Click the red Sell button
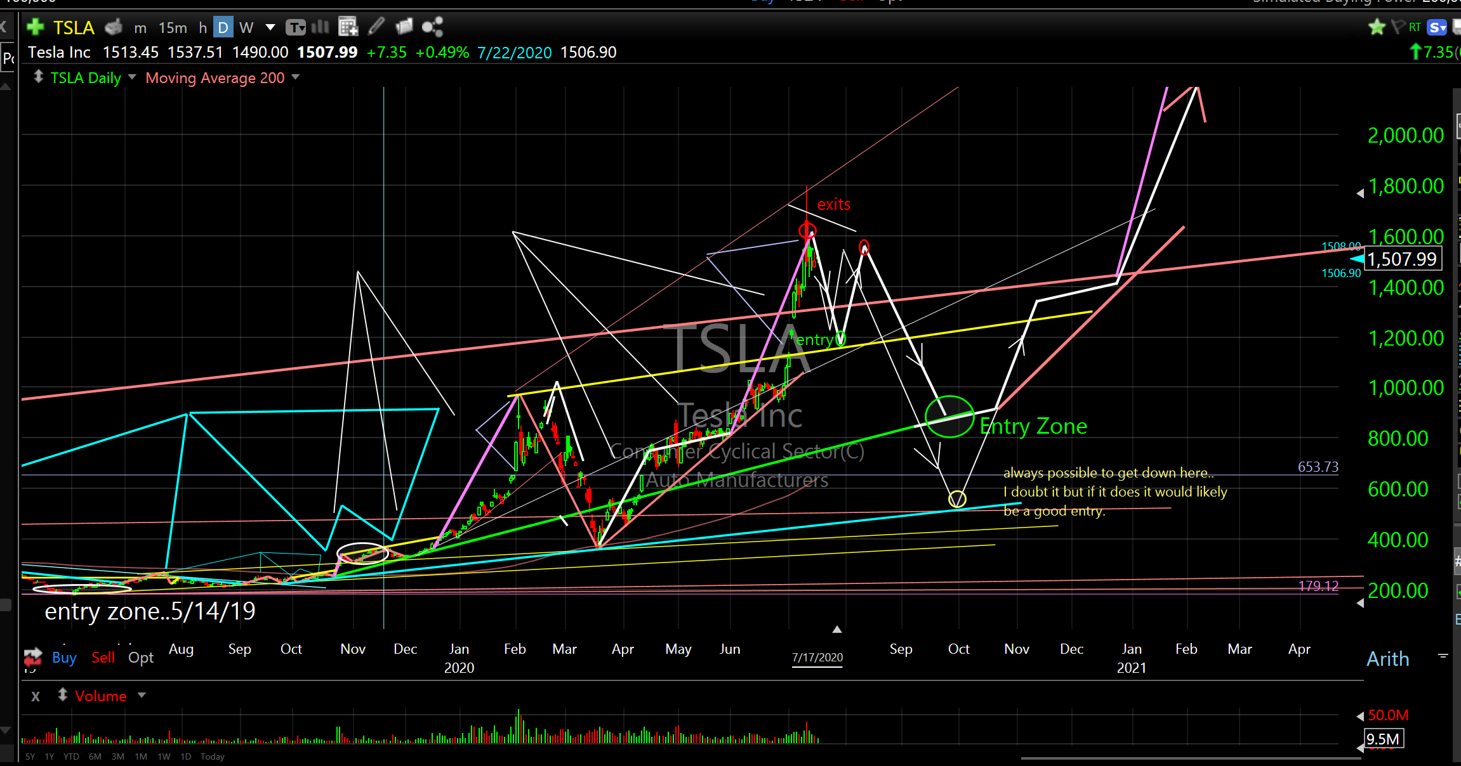 click(103, 658)
